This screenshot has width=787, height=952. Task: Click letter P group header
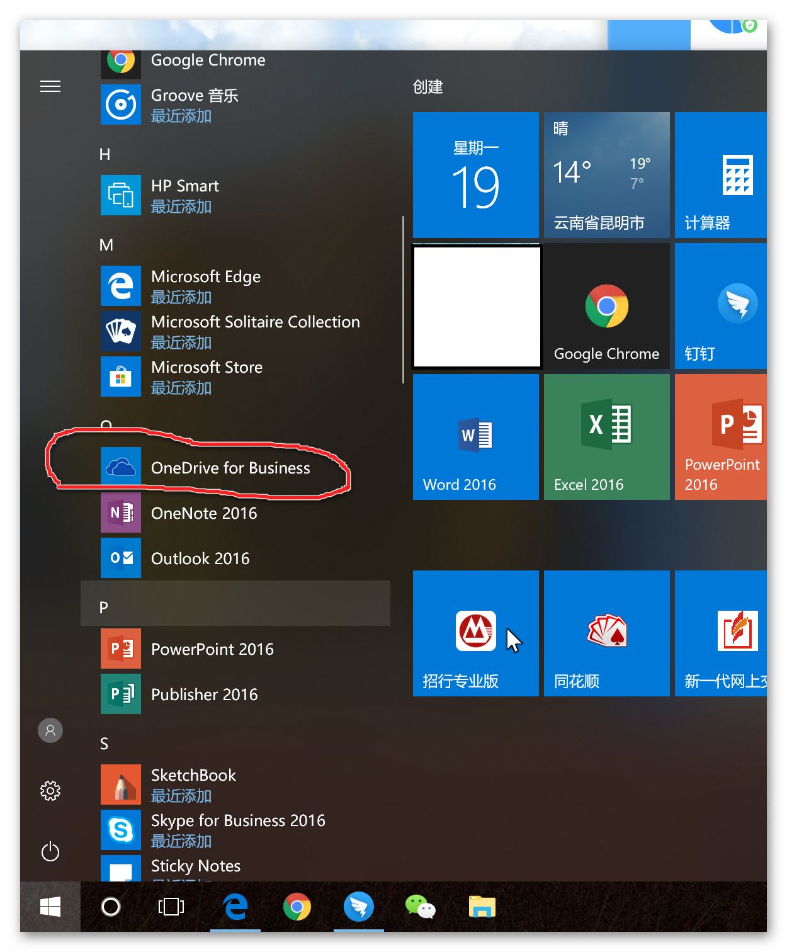(235, 603)
